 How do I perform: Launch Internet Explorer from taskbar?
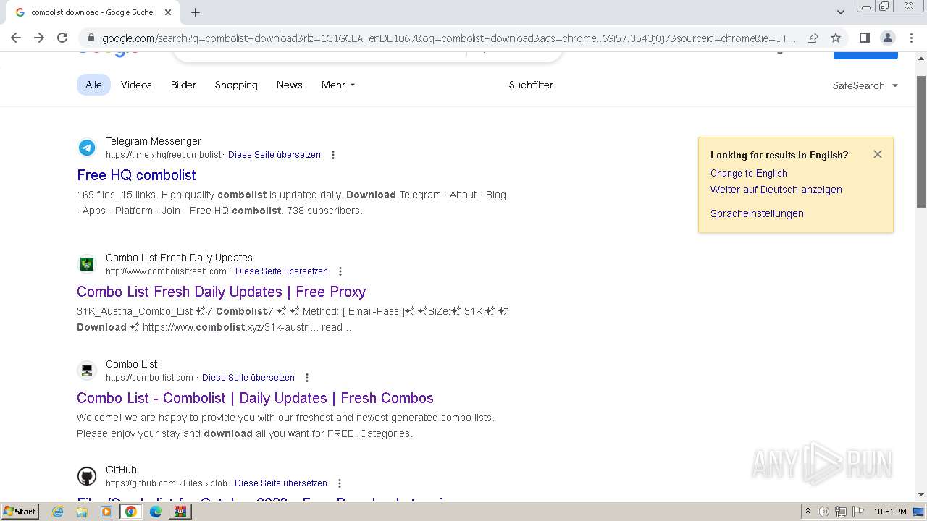(58, 512)
